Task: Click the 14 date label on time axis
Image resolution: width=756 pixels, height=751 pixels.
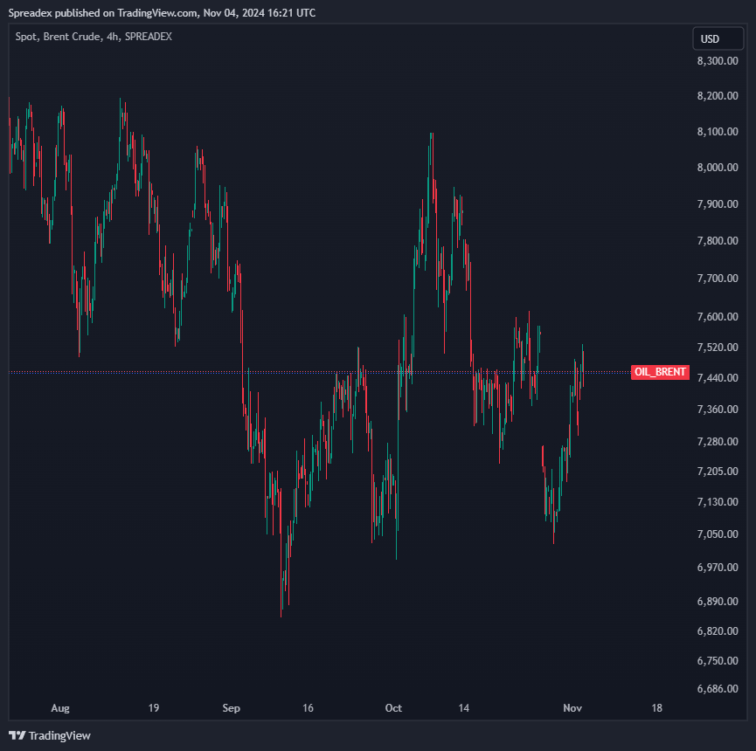Action: click(463, 708)
